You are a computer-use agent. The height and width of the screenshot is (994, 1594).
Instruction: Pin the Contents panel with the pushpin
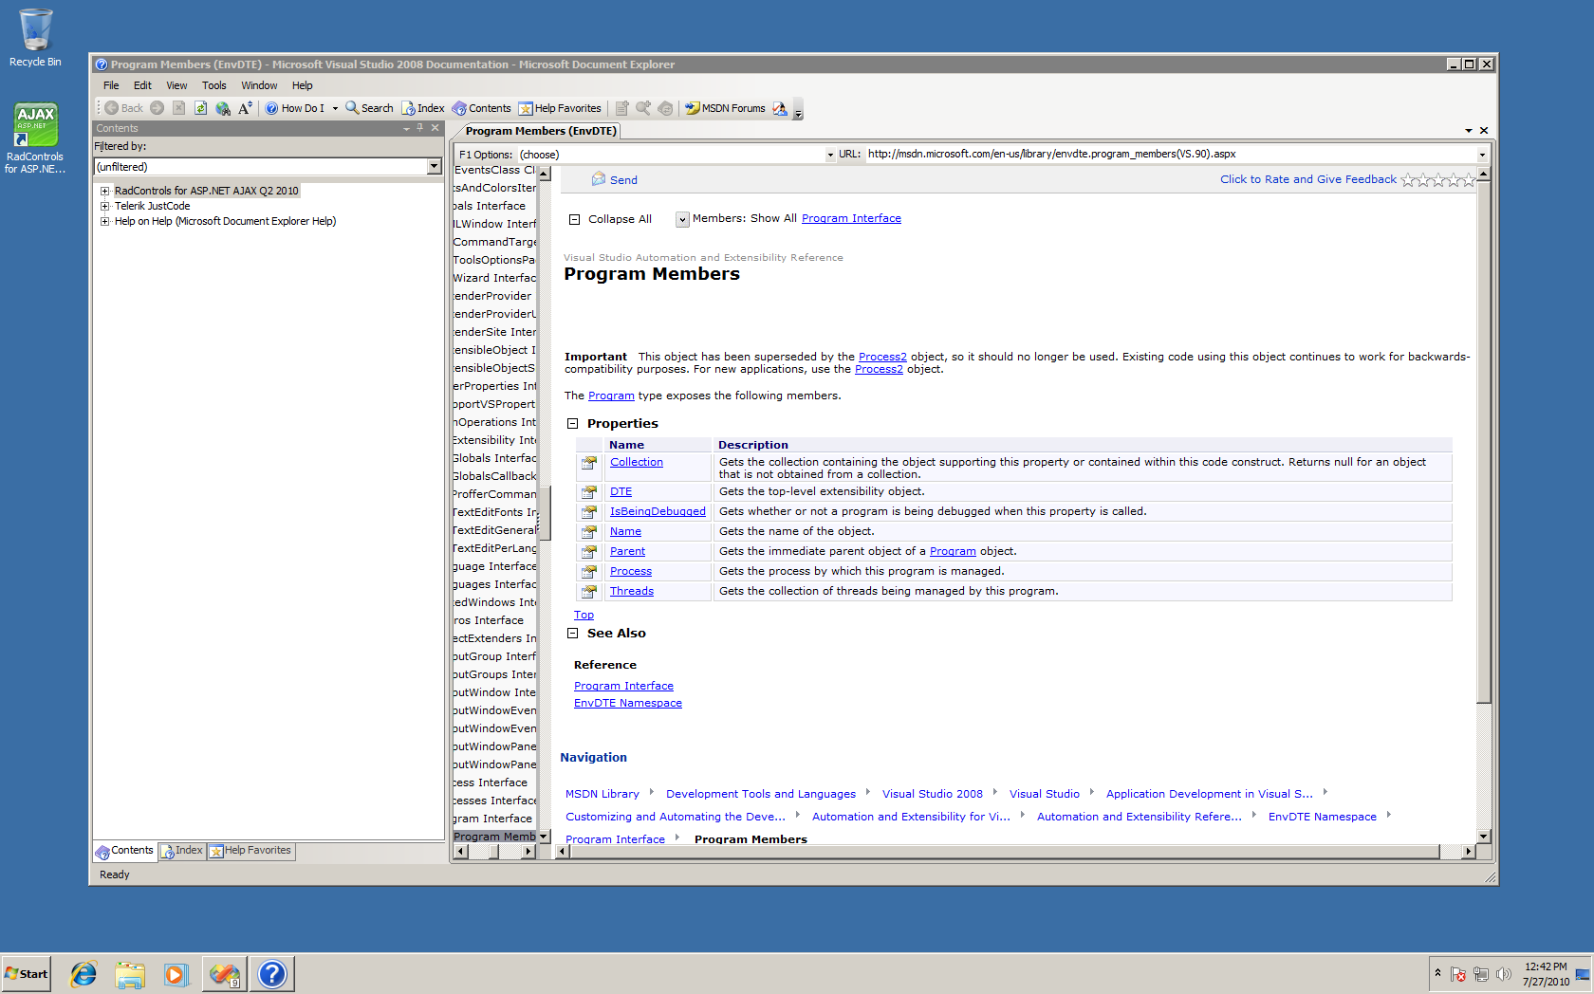(x=420, y=128)
